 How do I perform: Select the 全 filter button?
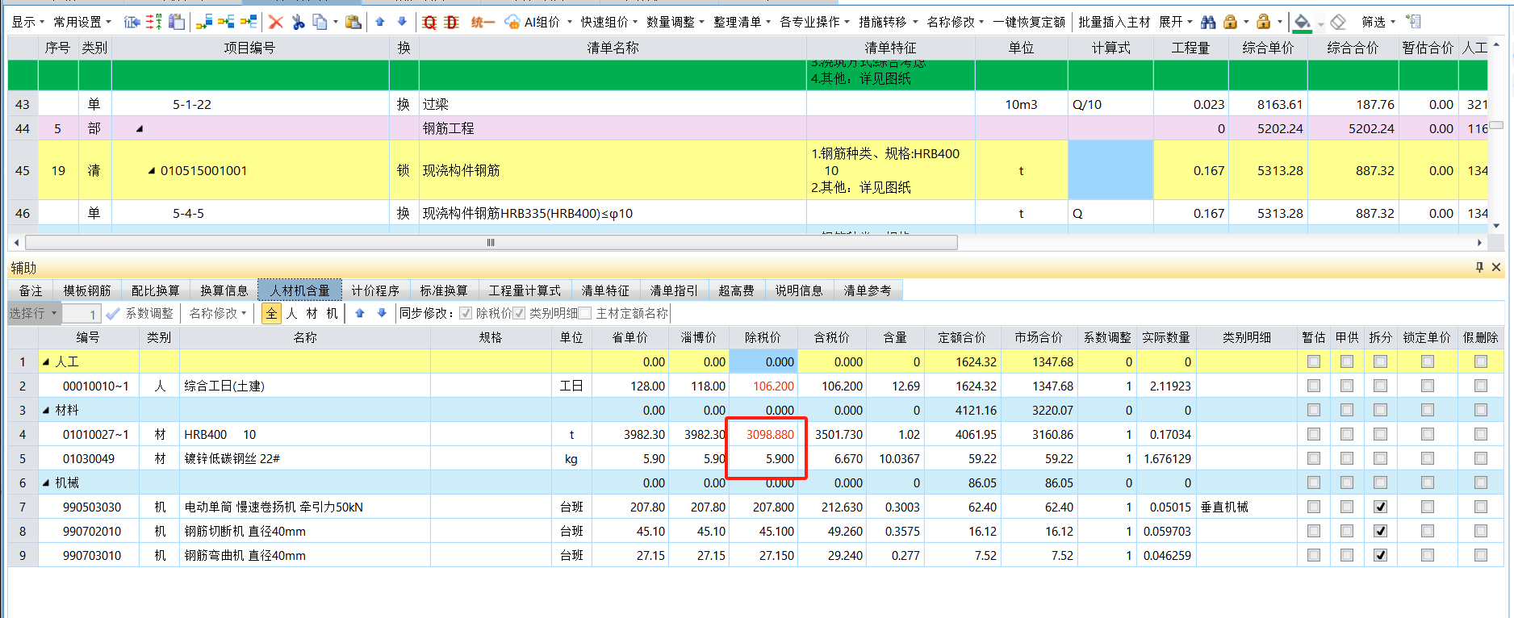coord(271,313)
